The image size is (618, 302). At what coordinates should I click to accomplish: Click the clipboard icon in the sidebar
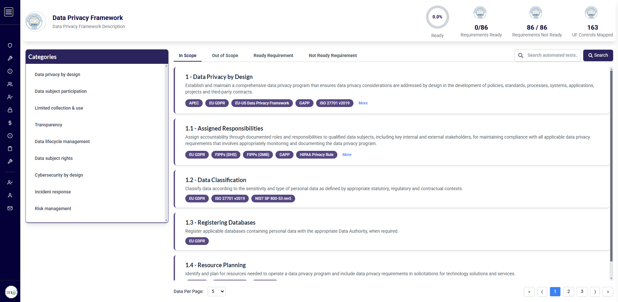10,149
